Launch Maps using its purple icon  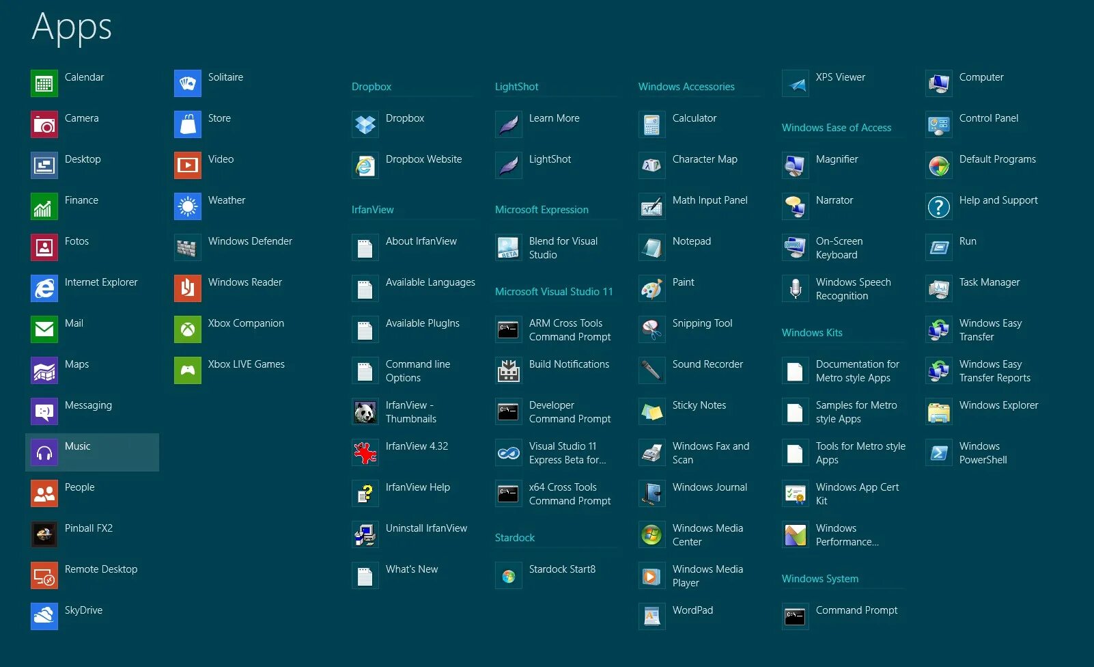click(44, 370)
